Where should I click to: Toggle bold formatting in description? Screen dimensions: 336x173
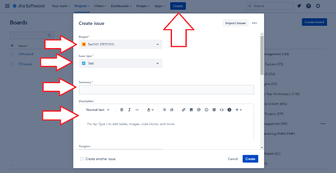122,110
